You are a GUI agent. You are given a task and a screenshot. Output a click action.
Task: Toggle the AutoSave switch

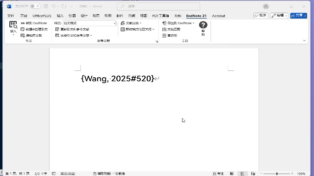35,6
